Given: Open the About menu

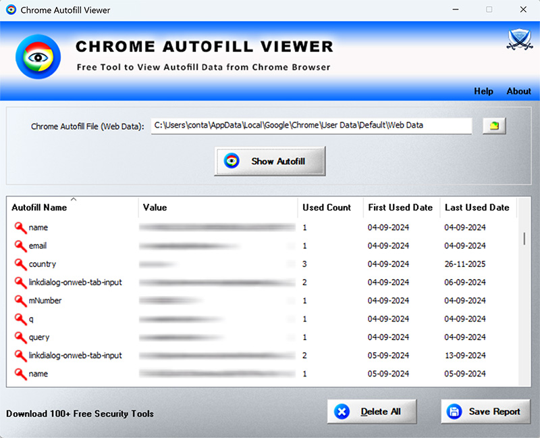Looking at the screenshot, I should tap(518, 91).
